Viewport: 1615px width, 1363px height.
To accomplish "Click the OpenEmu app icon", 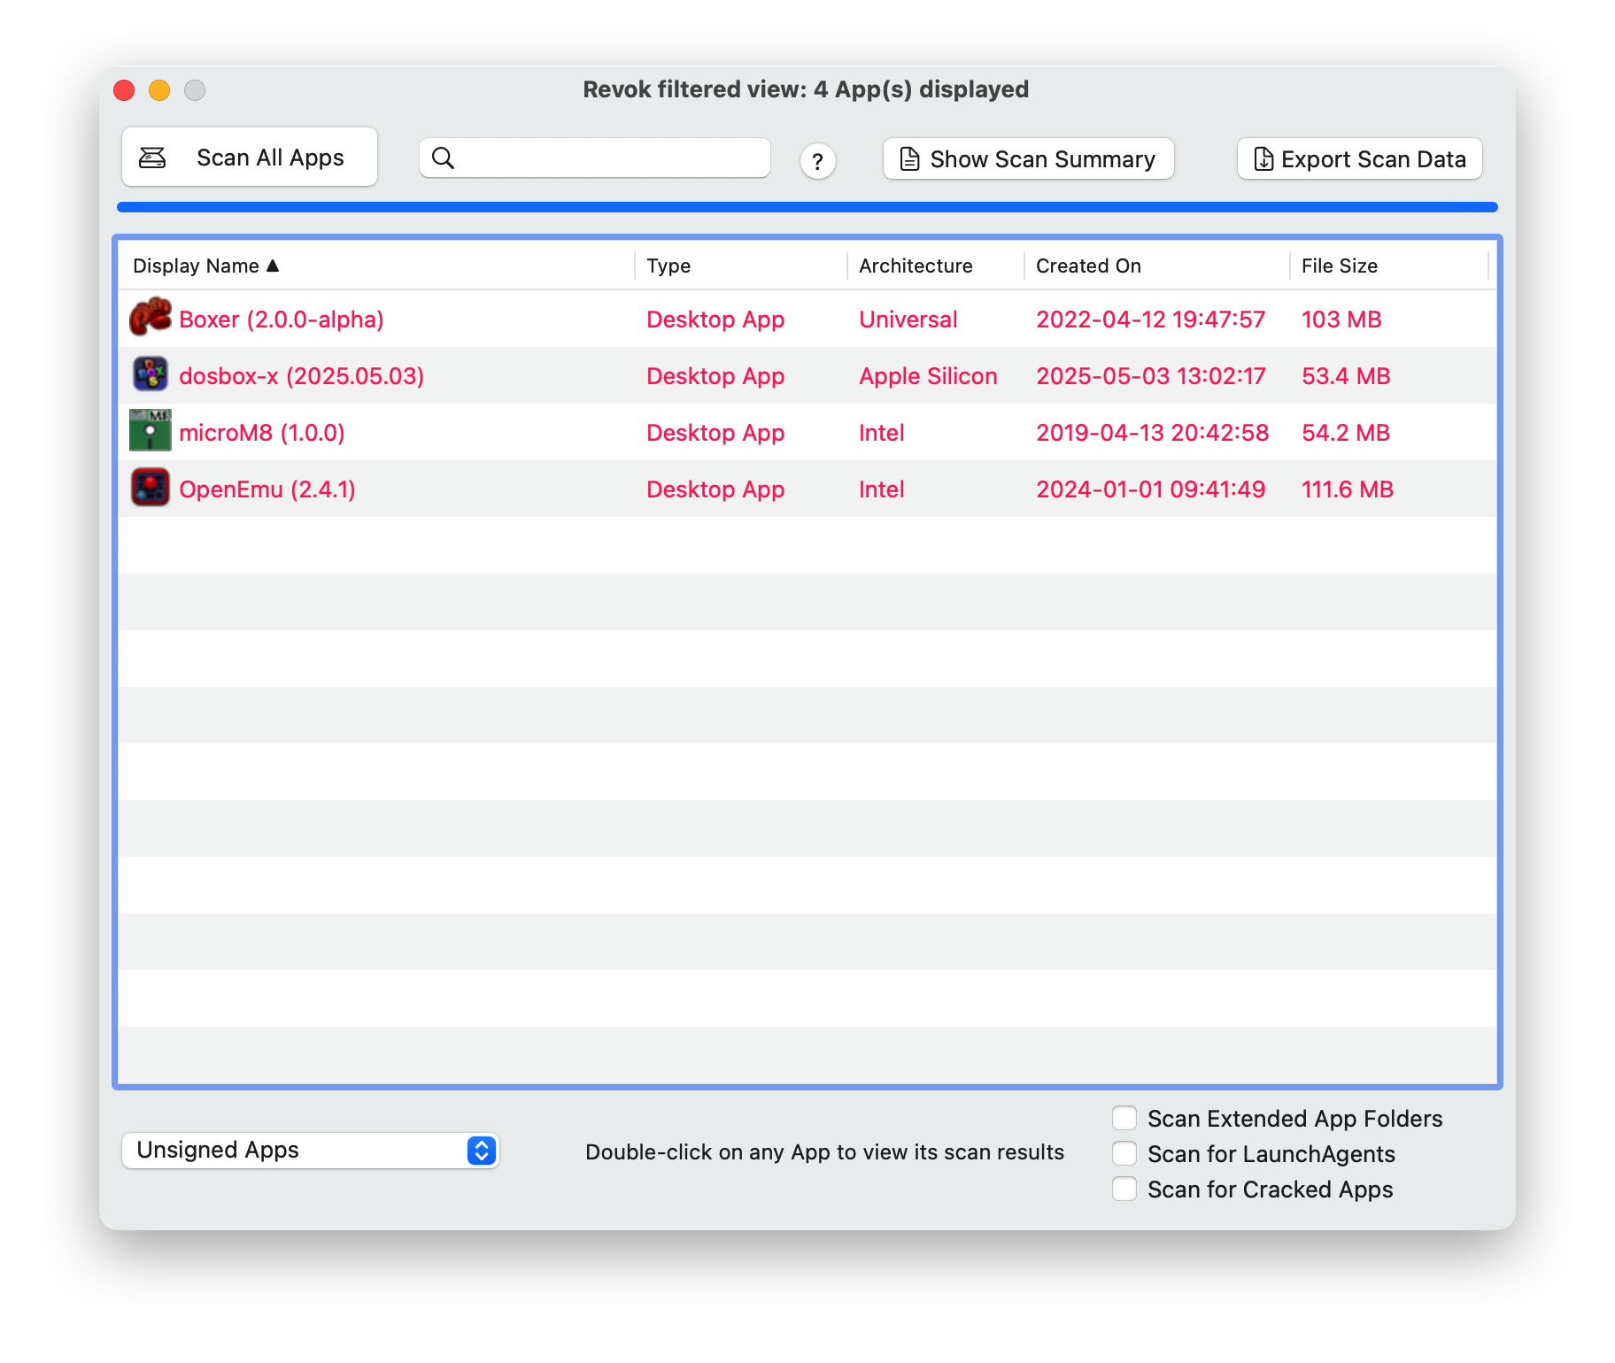I will point(151,488).
